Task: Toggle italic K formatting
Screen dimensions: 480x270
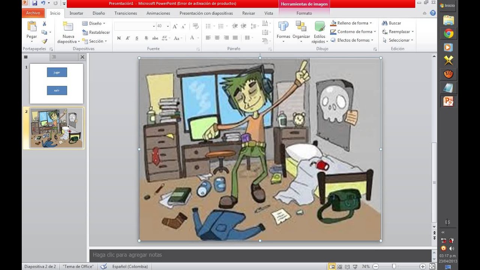Action: click(127, 38)
